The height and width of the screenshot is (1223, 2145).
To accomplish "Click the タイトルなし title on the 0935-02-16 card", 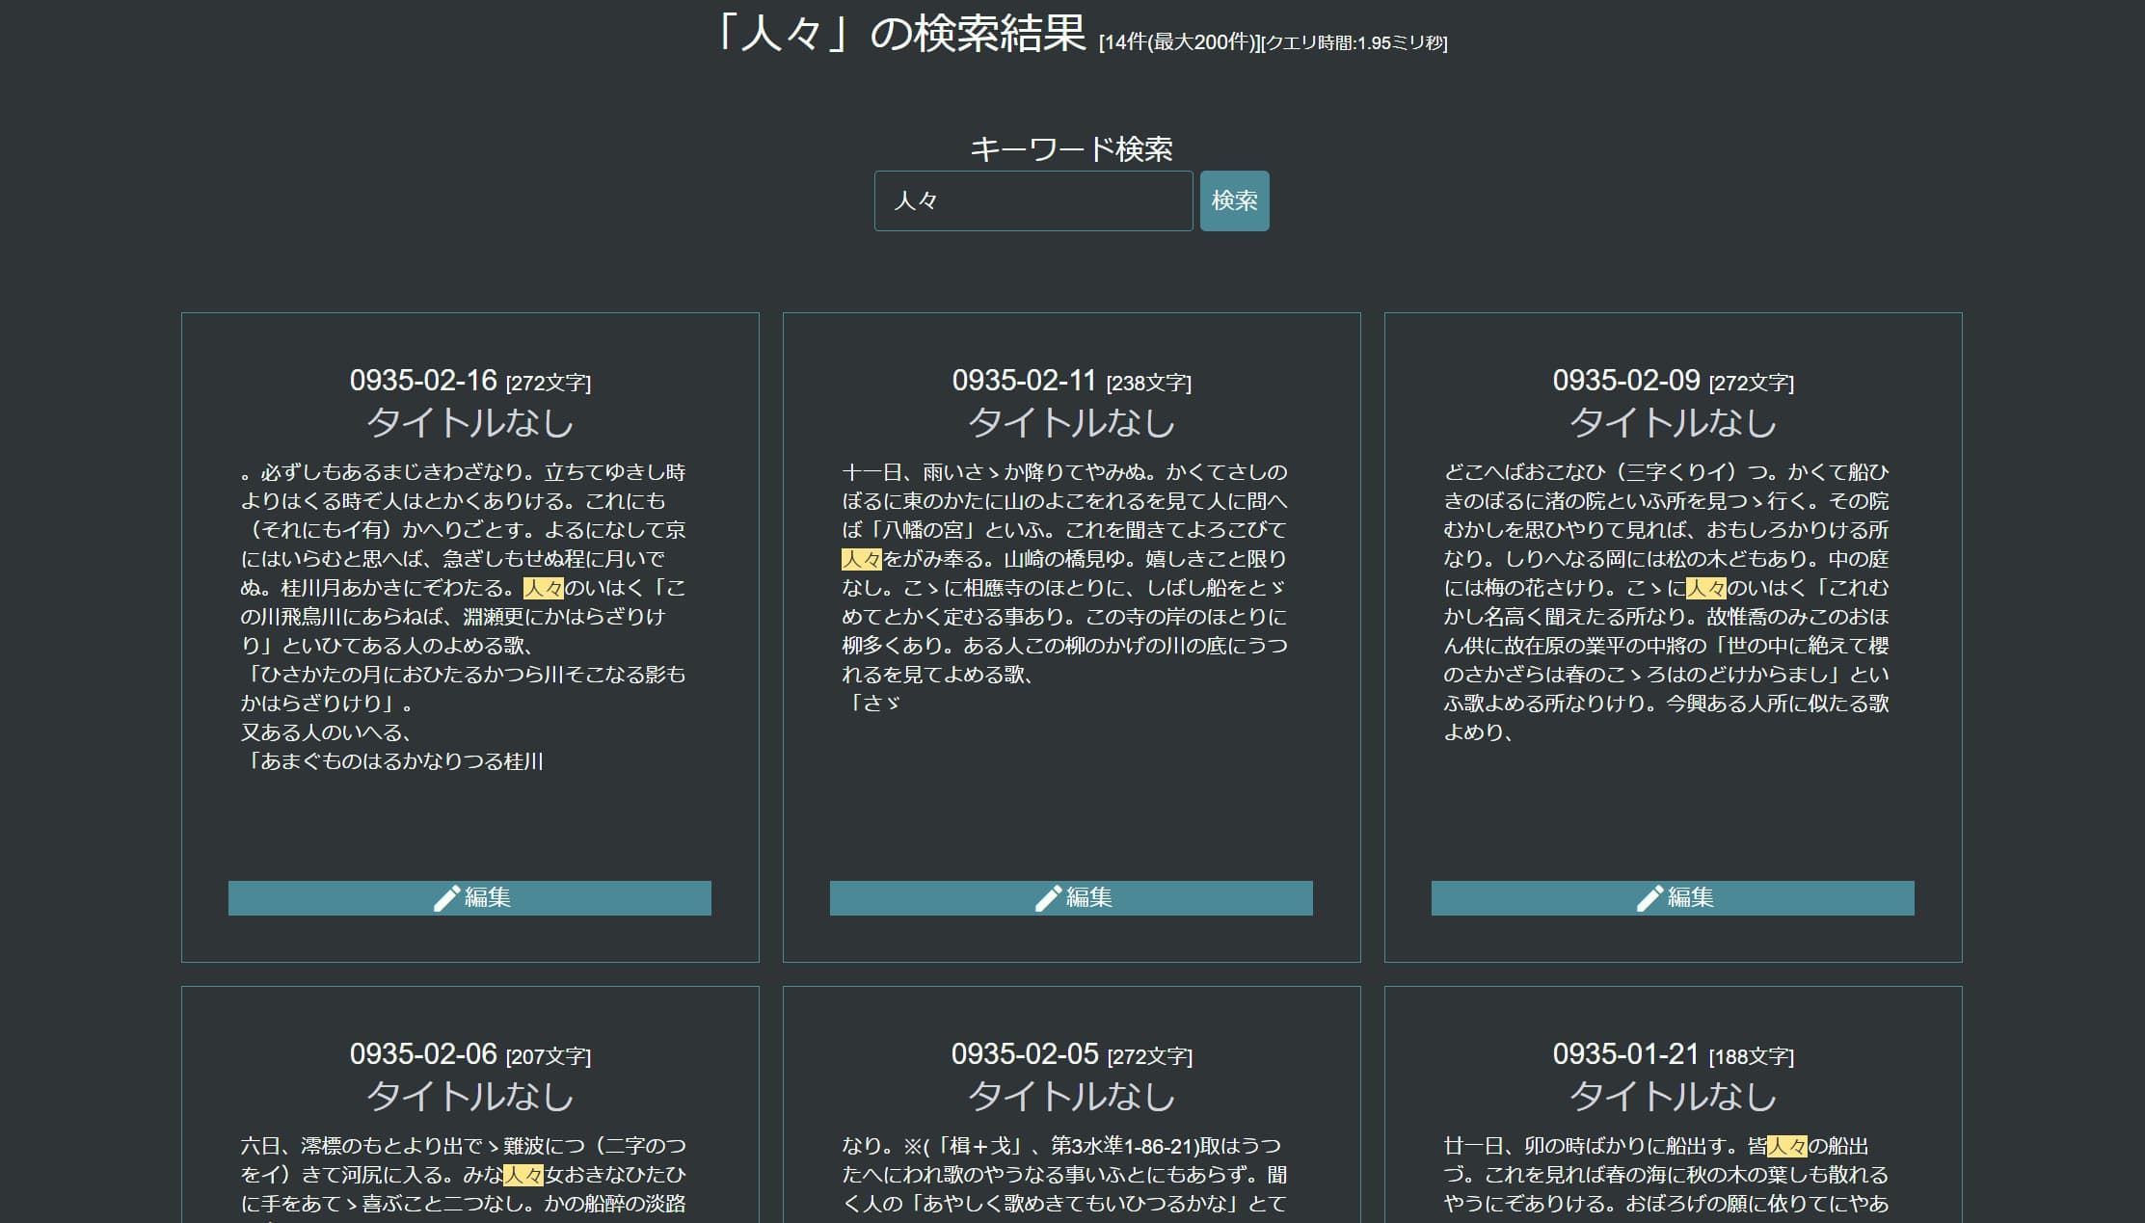I will 469,421.
